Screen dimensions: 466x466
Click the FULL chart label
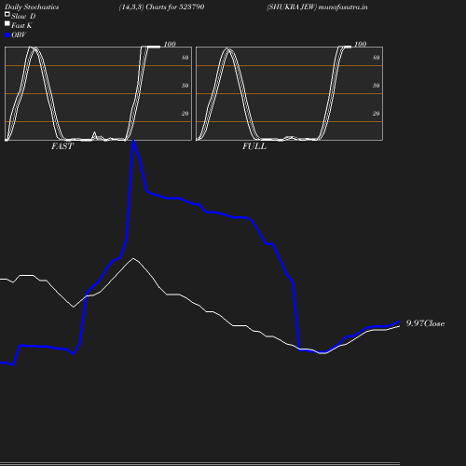pos(254,146)
